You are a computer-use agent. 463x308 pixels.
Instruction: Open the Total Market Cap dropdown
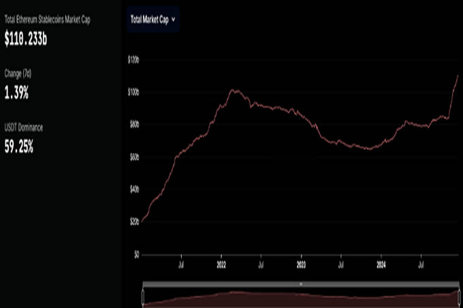point(153,20)
